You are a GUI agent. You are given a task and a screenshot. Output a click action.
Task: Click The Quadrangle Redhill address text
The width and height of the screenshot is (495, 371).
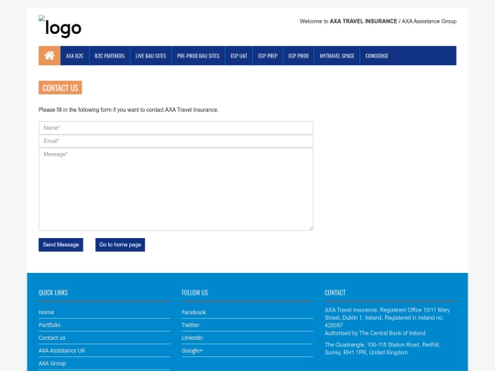pos(382,349)
